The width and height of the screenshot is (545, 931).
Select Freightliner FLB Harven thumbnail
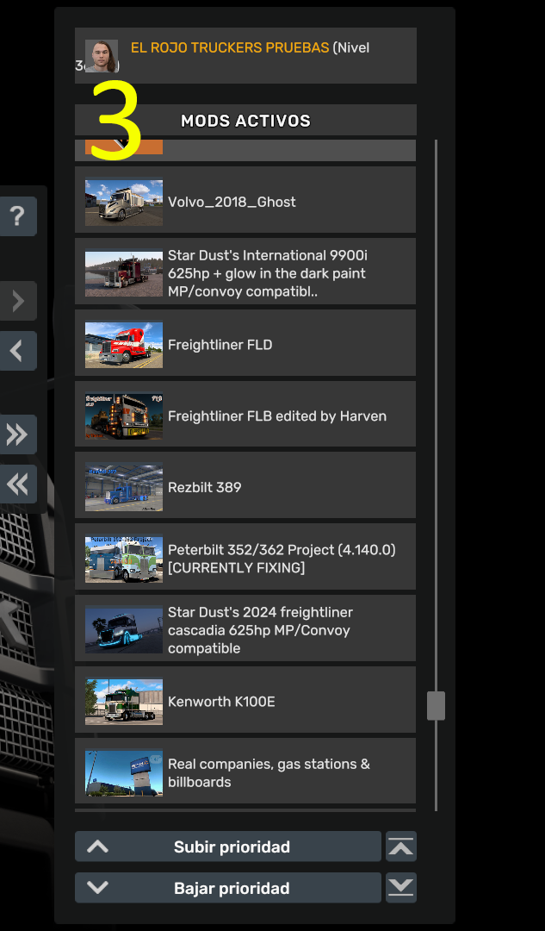point(124,417)
